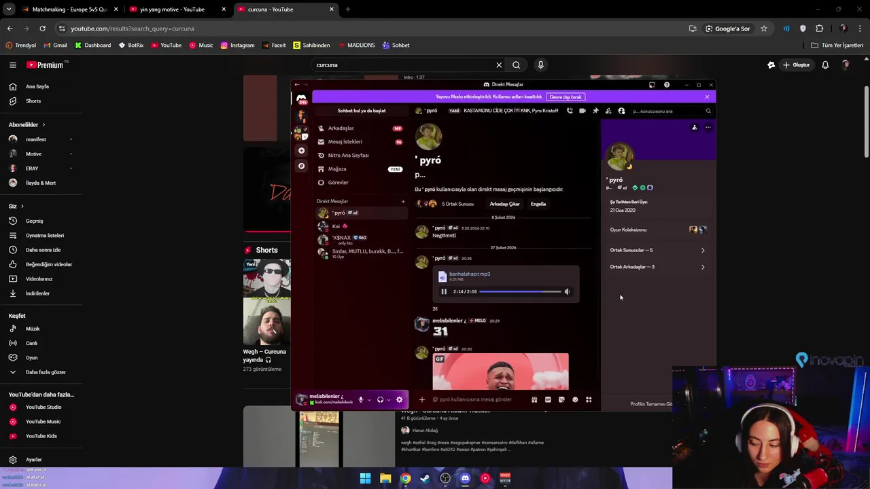This screenshot has width=870, height=489.
Task: Click the Engelle button
Action: coord(538,204)
